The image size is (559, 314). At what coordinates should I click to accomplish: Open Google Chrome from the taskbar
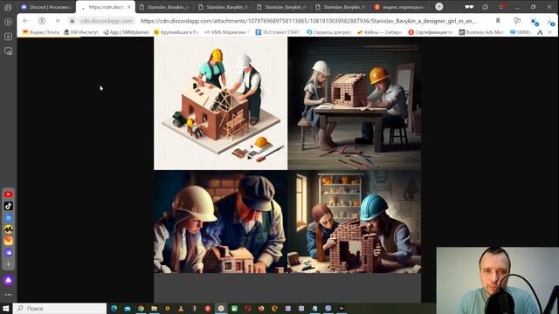141,308
